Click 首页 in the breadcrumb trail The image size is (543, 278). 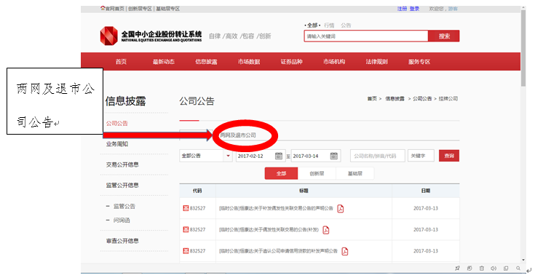372,99
